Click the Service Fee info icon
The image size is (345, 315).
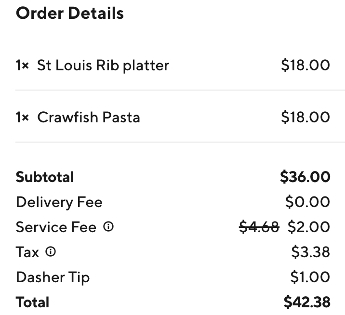(x=109, y=227)
